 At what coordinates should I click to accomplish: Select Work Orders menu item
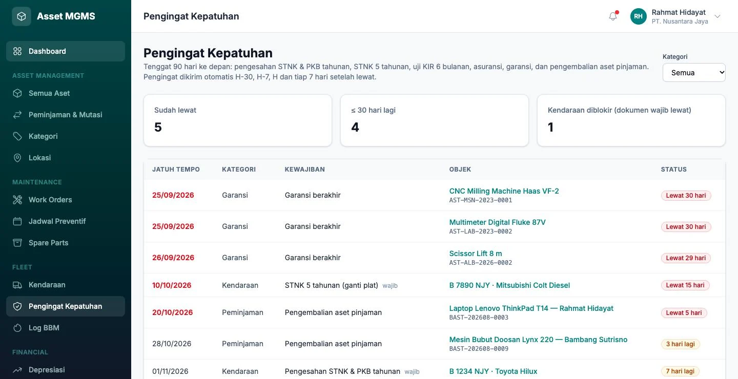pos(66,200)
